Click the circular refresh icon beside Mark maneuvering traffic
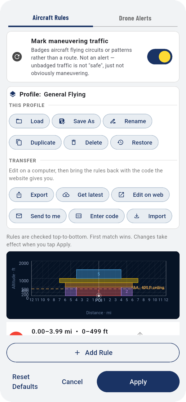Screen dimensions: 186x402 point(17,57)
